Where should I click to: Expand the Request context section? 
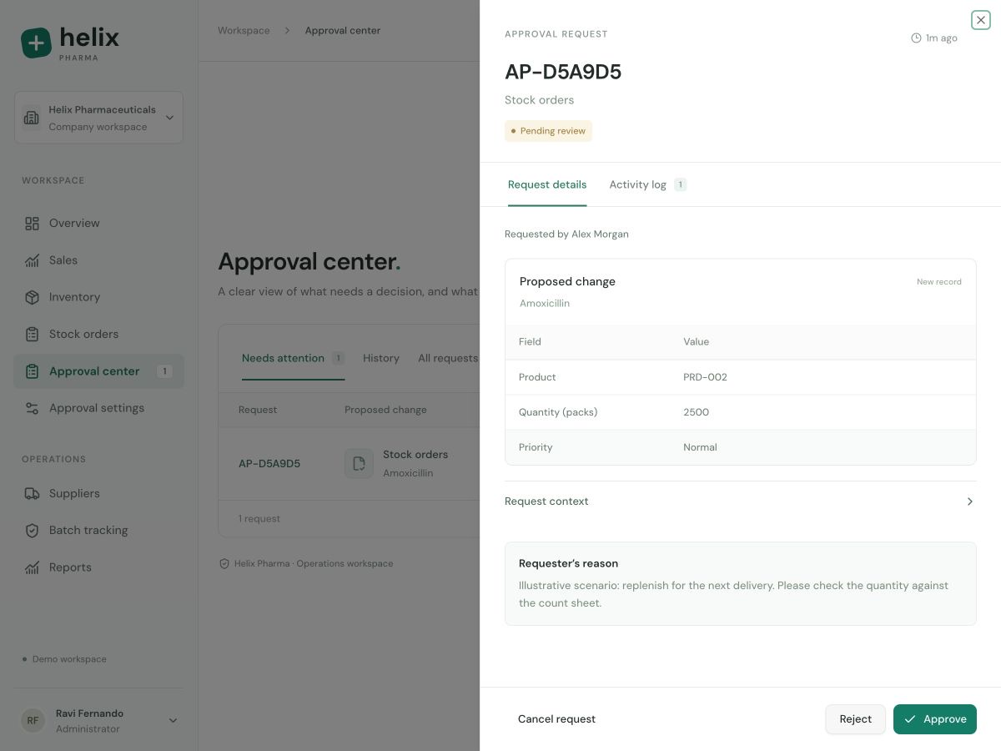click(x=740, y=502)
